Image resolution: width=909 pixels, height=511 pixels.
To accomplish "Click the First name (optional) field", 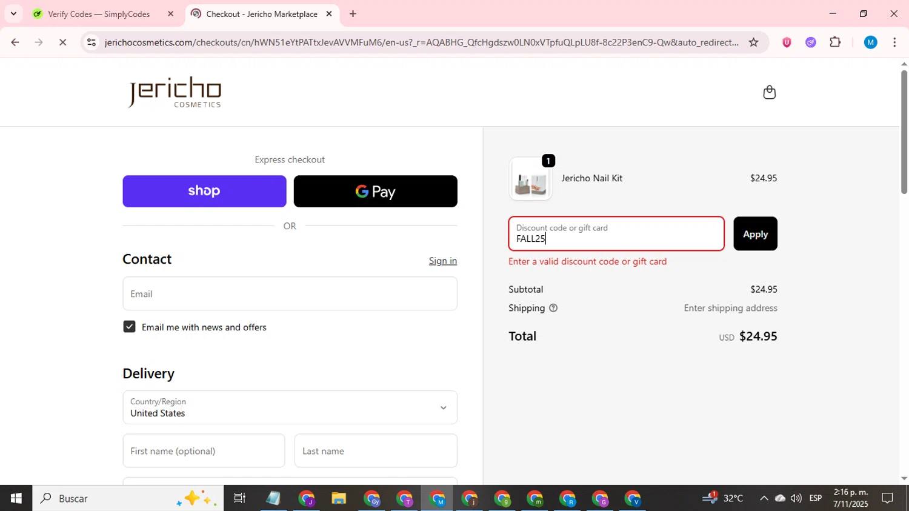I will point(204,450).
